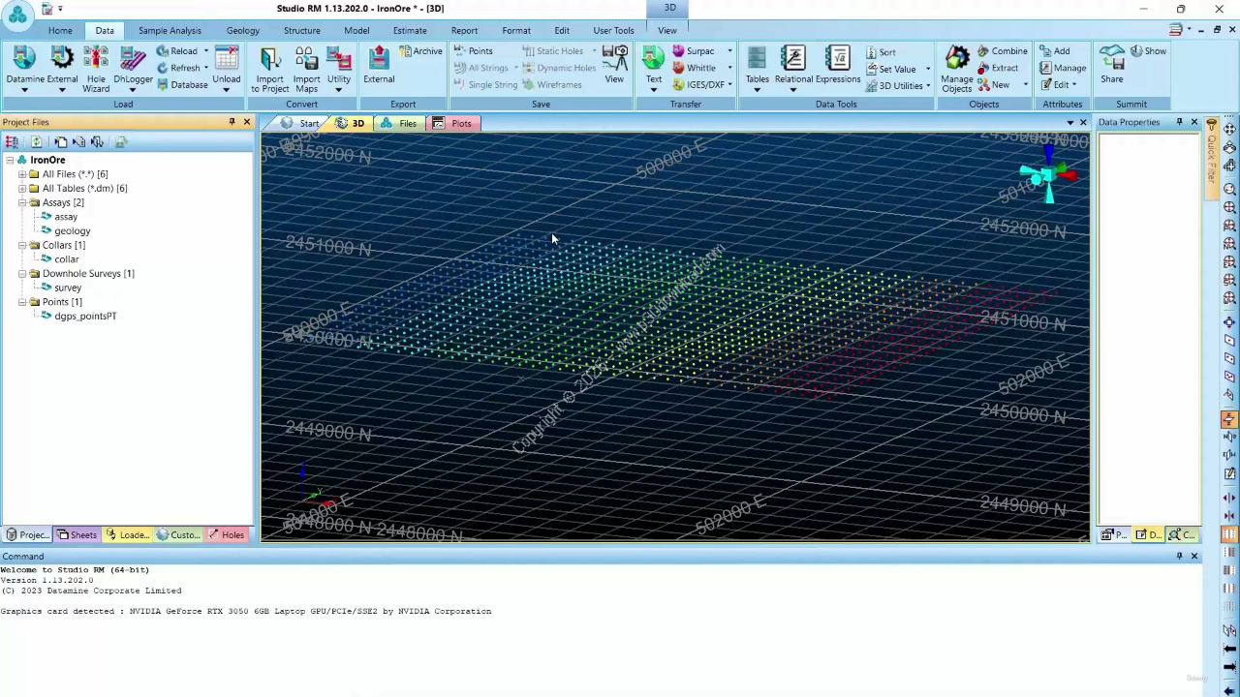Open the Surpac transfer dropdown arrow

point(729,51)
